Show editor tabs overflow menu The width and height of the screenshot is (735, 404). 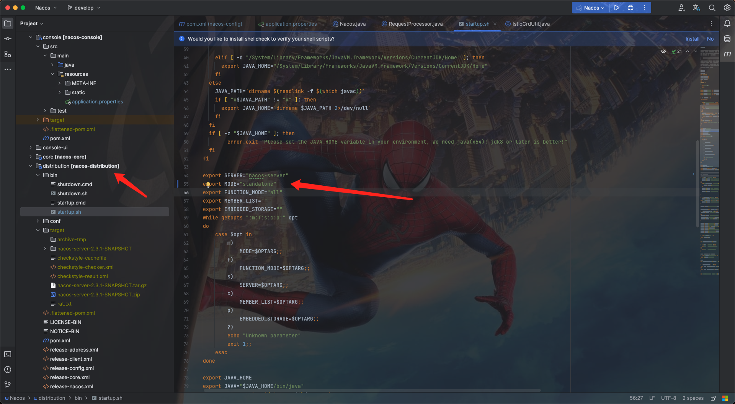[x=711, y=24]
